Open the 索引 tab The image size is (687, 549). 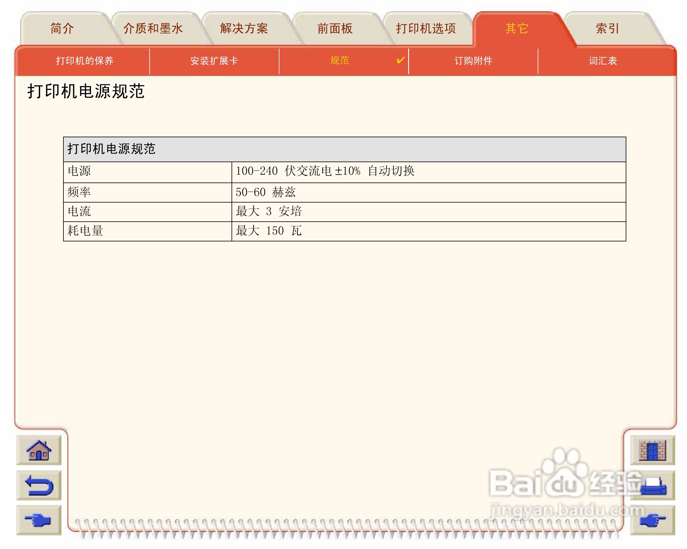click(607, 29)
